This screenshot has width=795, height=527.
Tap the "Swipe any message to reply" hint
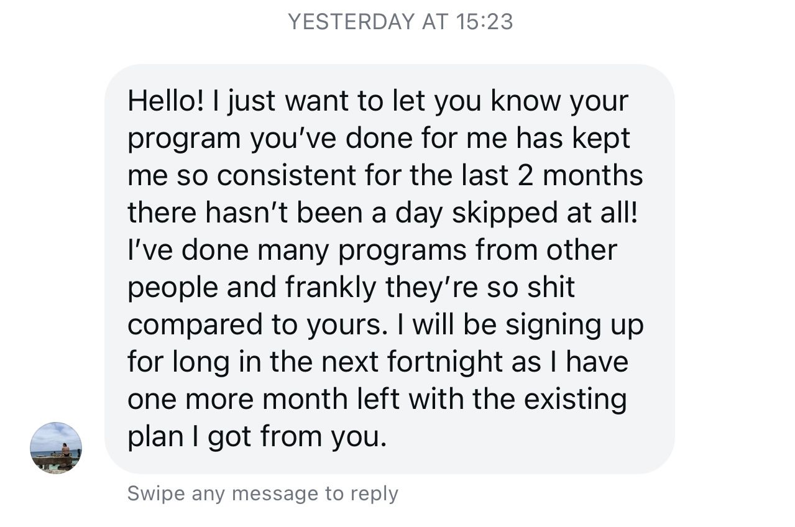(x=262, y=494)
